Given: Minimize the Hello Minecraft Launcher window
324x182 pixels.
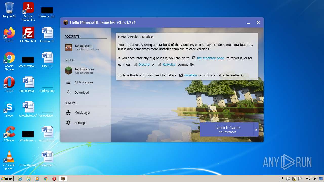Looking at the screenshot, I should pyautogui.click(x=248, y=22).
